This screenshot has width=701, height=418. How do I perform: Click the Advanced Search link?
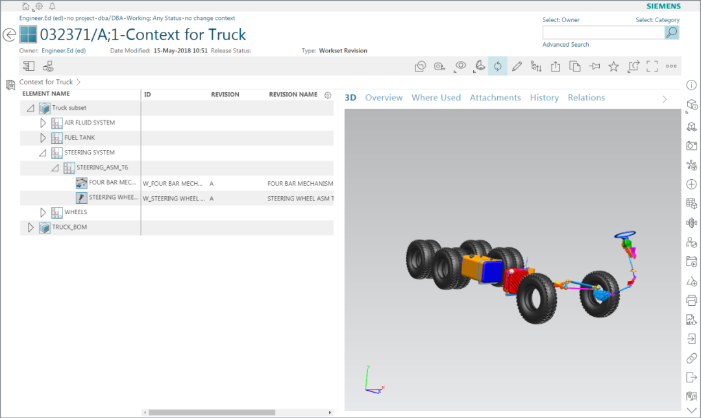565,45
